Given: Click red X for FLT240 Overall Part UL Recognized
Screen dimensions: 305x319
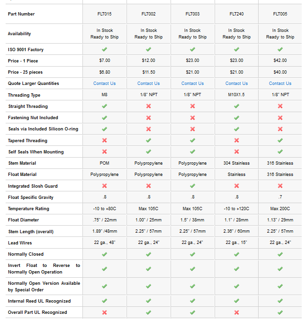Looking at the screenshot, I should (237, 312).
